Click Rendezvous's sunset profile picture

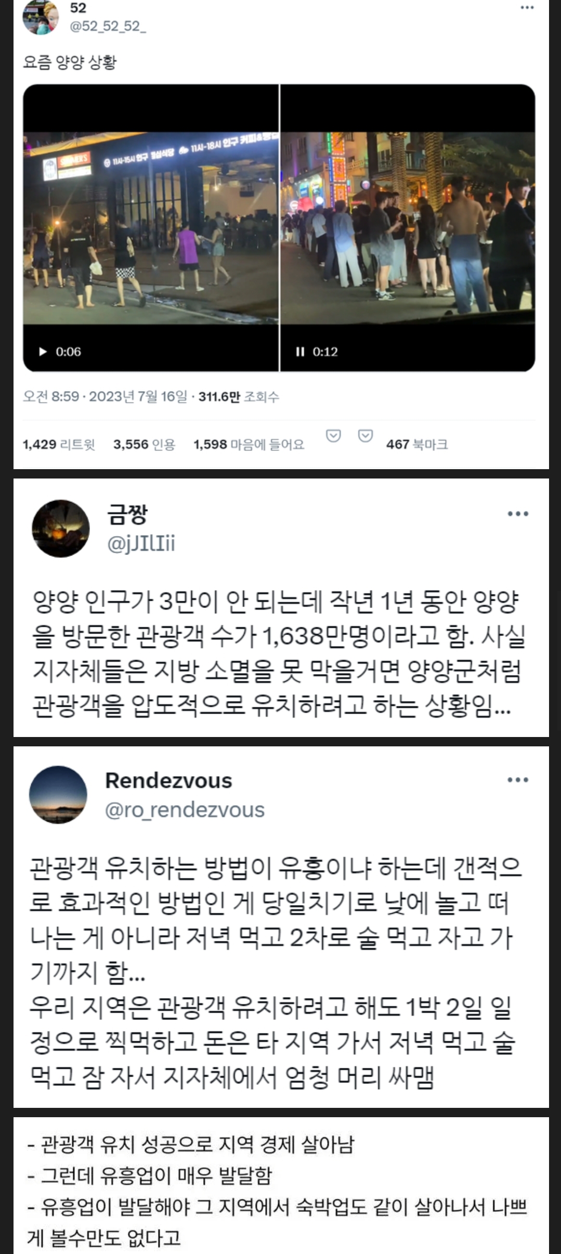(58, 794)
